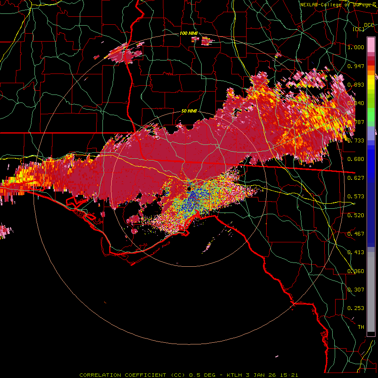378x378 pixels.
Task: Click the 0.520 scale value
Action: tap(356, 215)
